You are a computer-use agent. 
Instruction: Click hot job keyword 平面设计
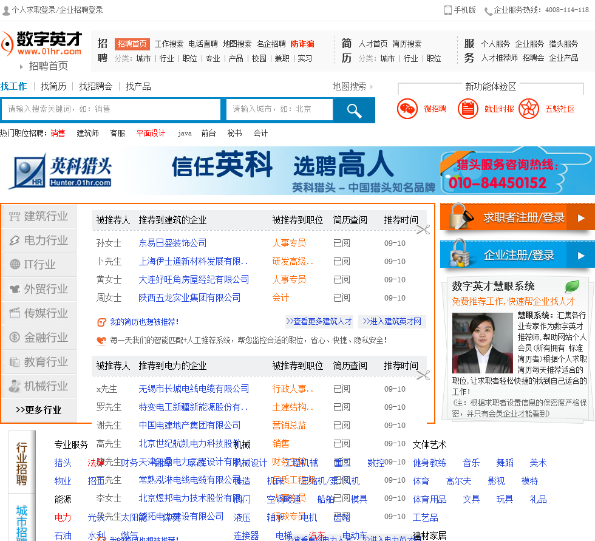(151, 133)
